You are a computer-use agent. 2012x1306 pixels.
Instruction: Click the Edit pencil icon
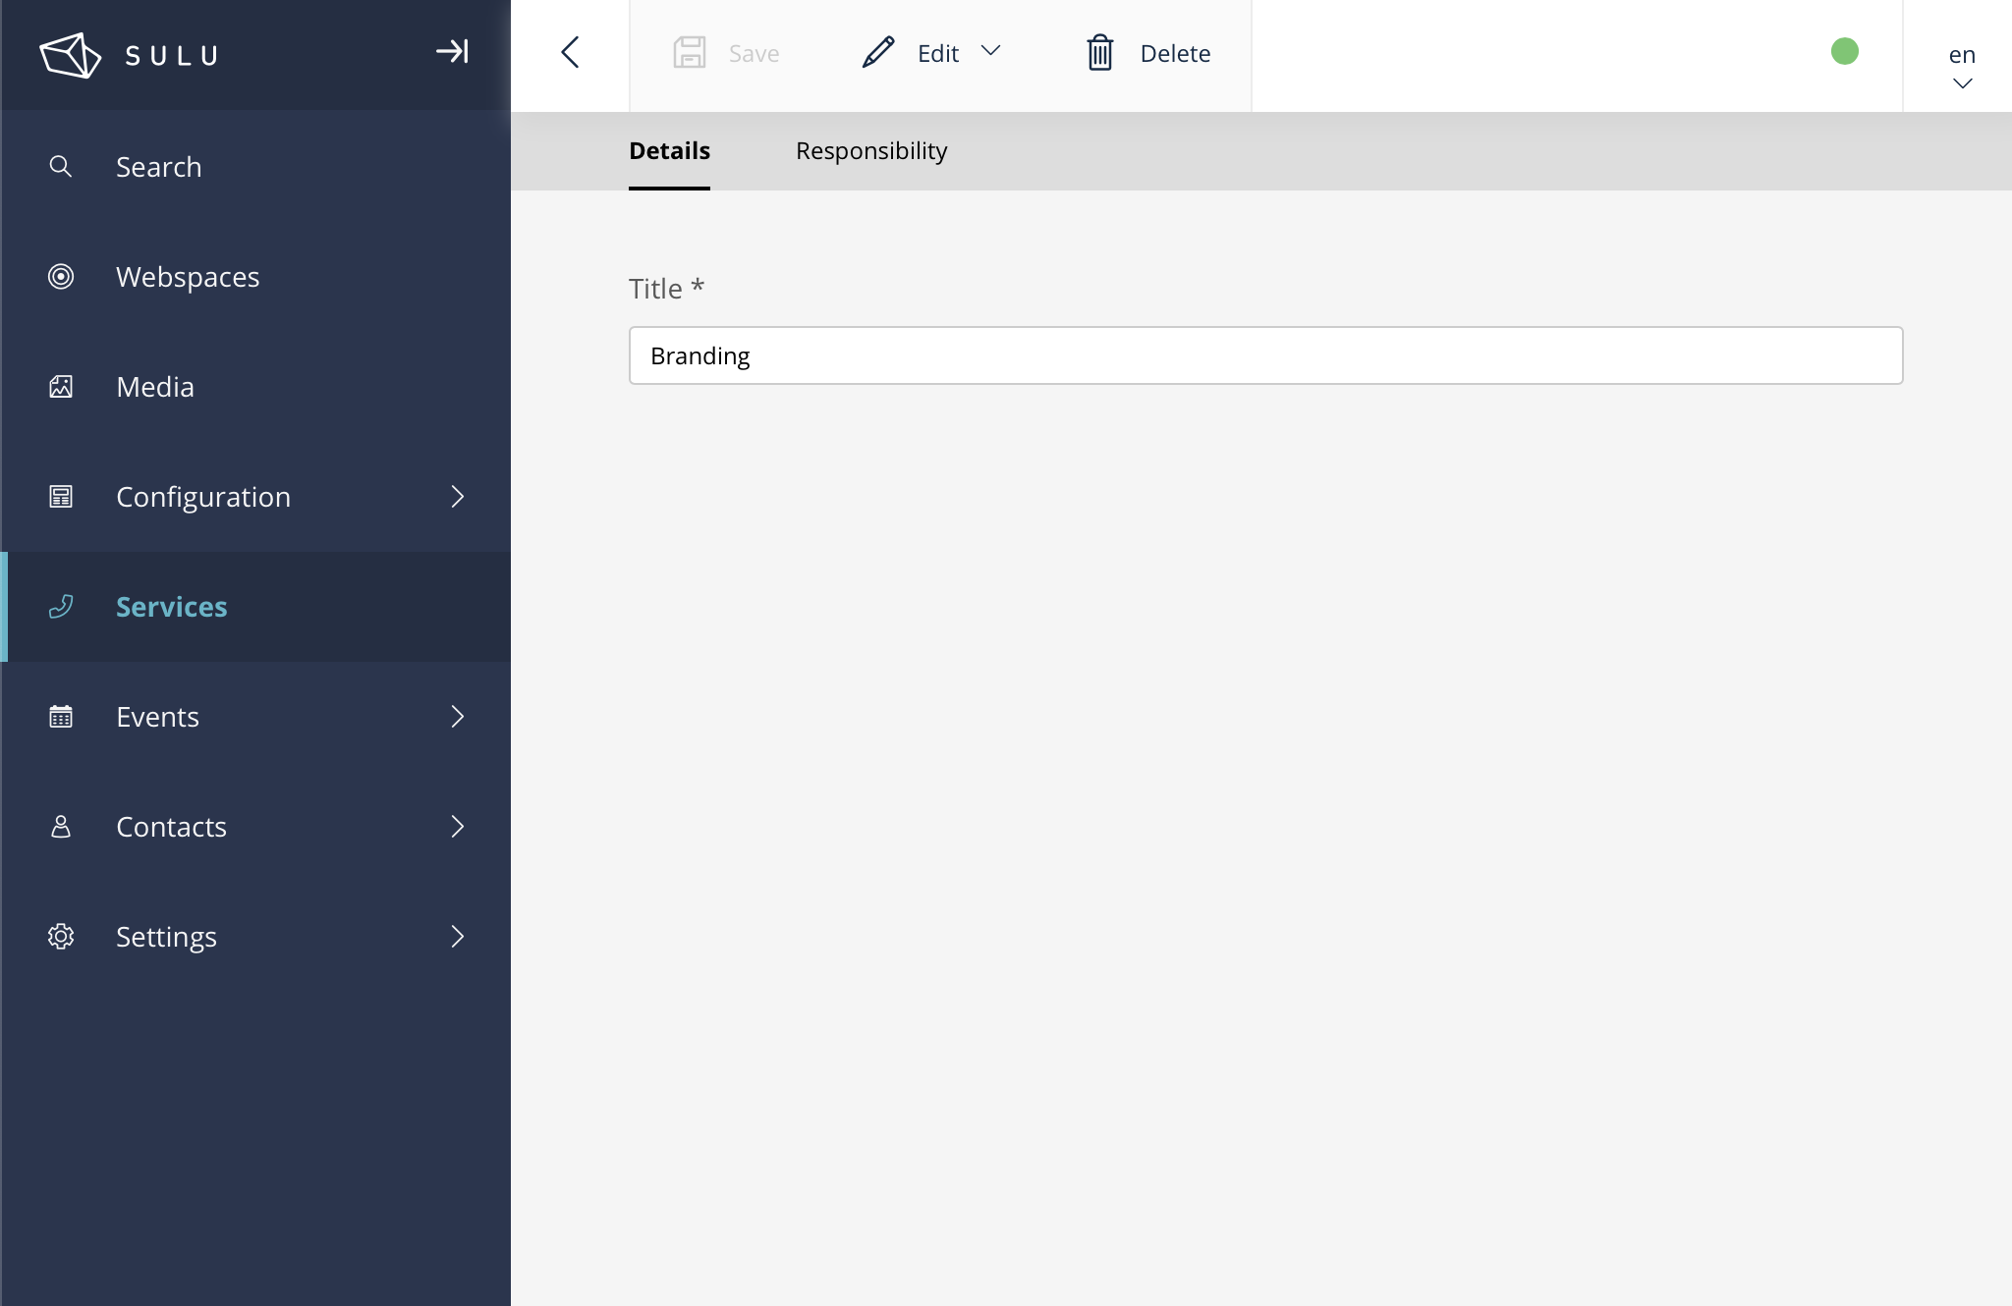(x=878, y=53)
